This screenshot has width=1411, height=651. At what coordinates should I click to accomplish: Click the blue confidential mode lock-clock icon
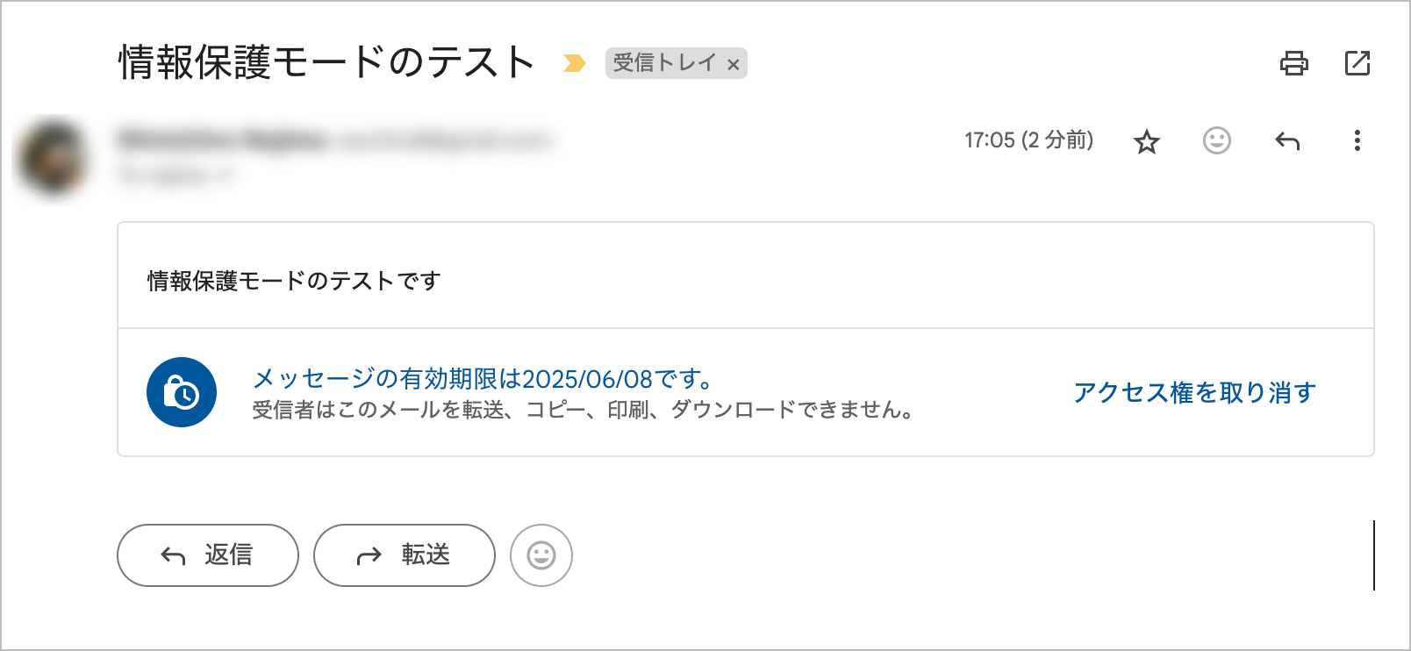tap(182, 392)
